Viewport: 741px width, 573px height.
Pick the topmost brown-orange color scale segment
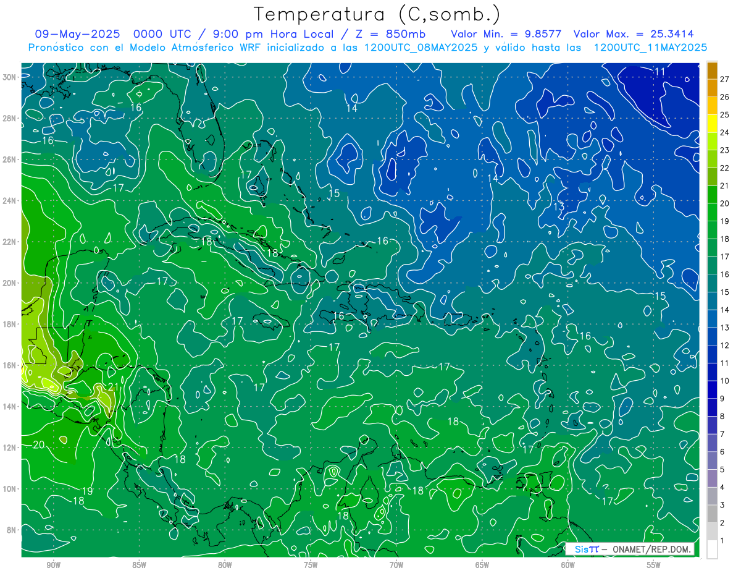(x=712, y=70)
